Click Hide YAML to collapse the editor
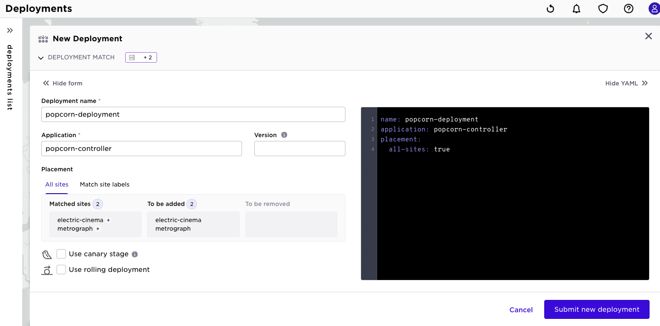This screenshot has height=326, width=660. [x=626, y=83]
